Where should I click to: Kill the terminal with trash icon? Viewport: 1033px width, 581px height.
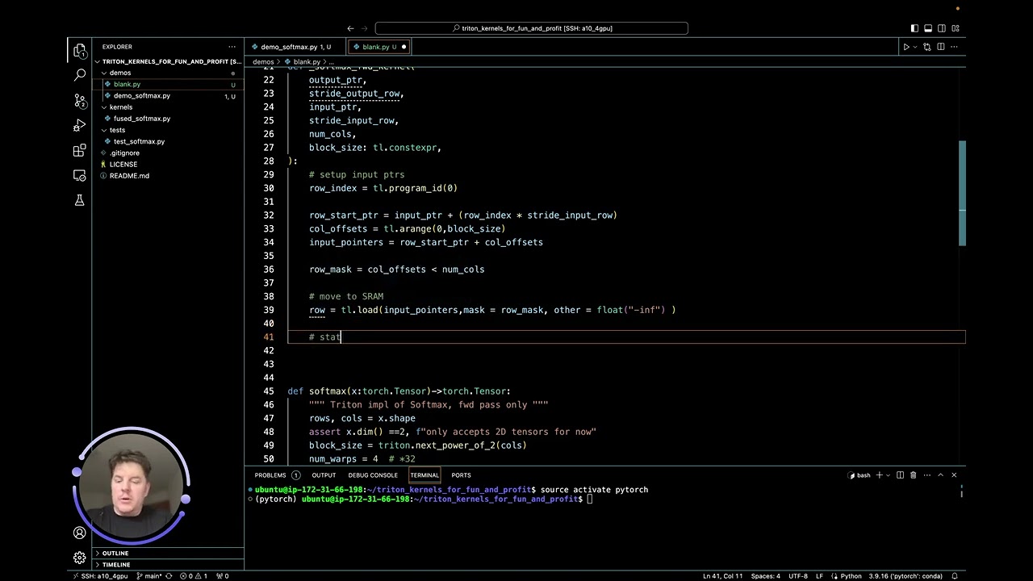click(x=913, y=475)
